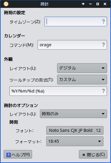Maximize the 時計 window
Image resolution: width=111 pixels, height=163 pixels.
(98, 4)
